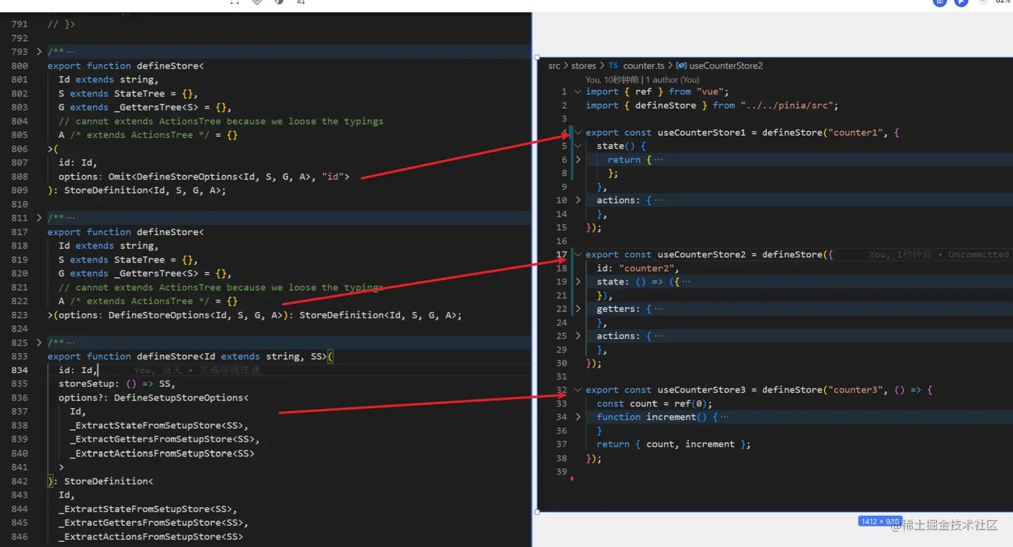Expand folded comment block at line 793
This screenshot has width=1013, height=547.
[x=39, y=52]
